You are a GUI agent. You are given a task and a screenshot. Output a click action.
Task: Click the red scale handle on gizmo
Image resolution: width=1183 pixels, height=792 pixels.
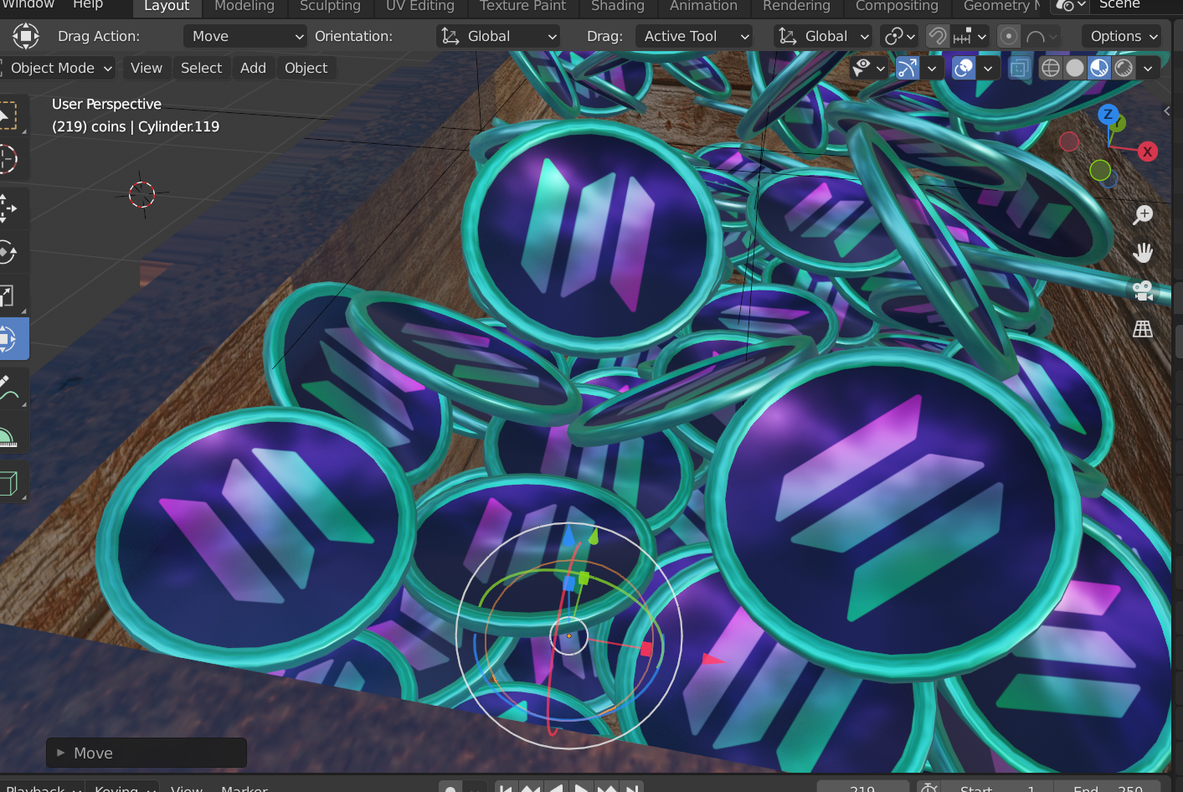click(x=646, y=649)
